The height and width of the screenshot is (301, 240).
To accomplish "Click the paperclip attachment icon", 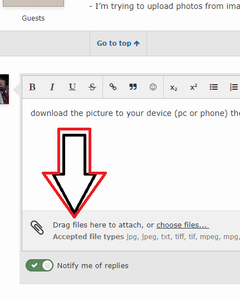I will click(x=37, y=227).
